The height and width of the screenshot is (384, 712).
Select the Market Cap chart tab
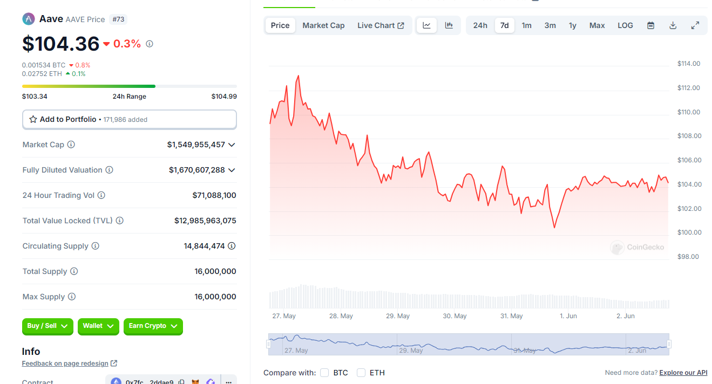[x=323, y=25]
